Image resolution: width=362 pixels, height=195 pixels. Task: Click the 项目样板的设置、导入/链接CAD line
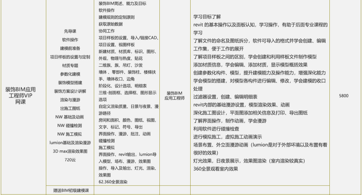coord(129,38)
